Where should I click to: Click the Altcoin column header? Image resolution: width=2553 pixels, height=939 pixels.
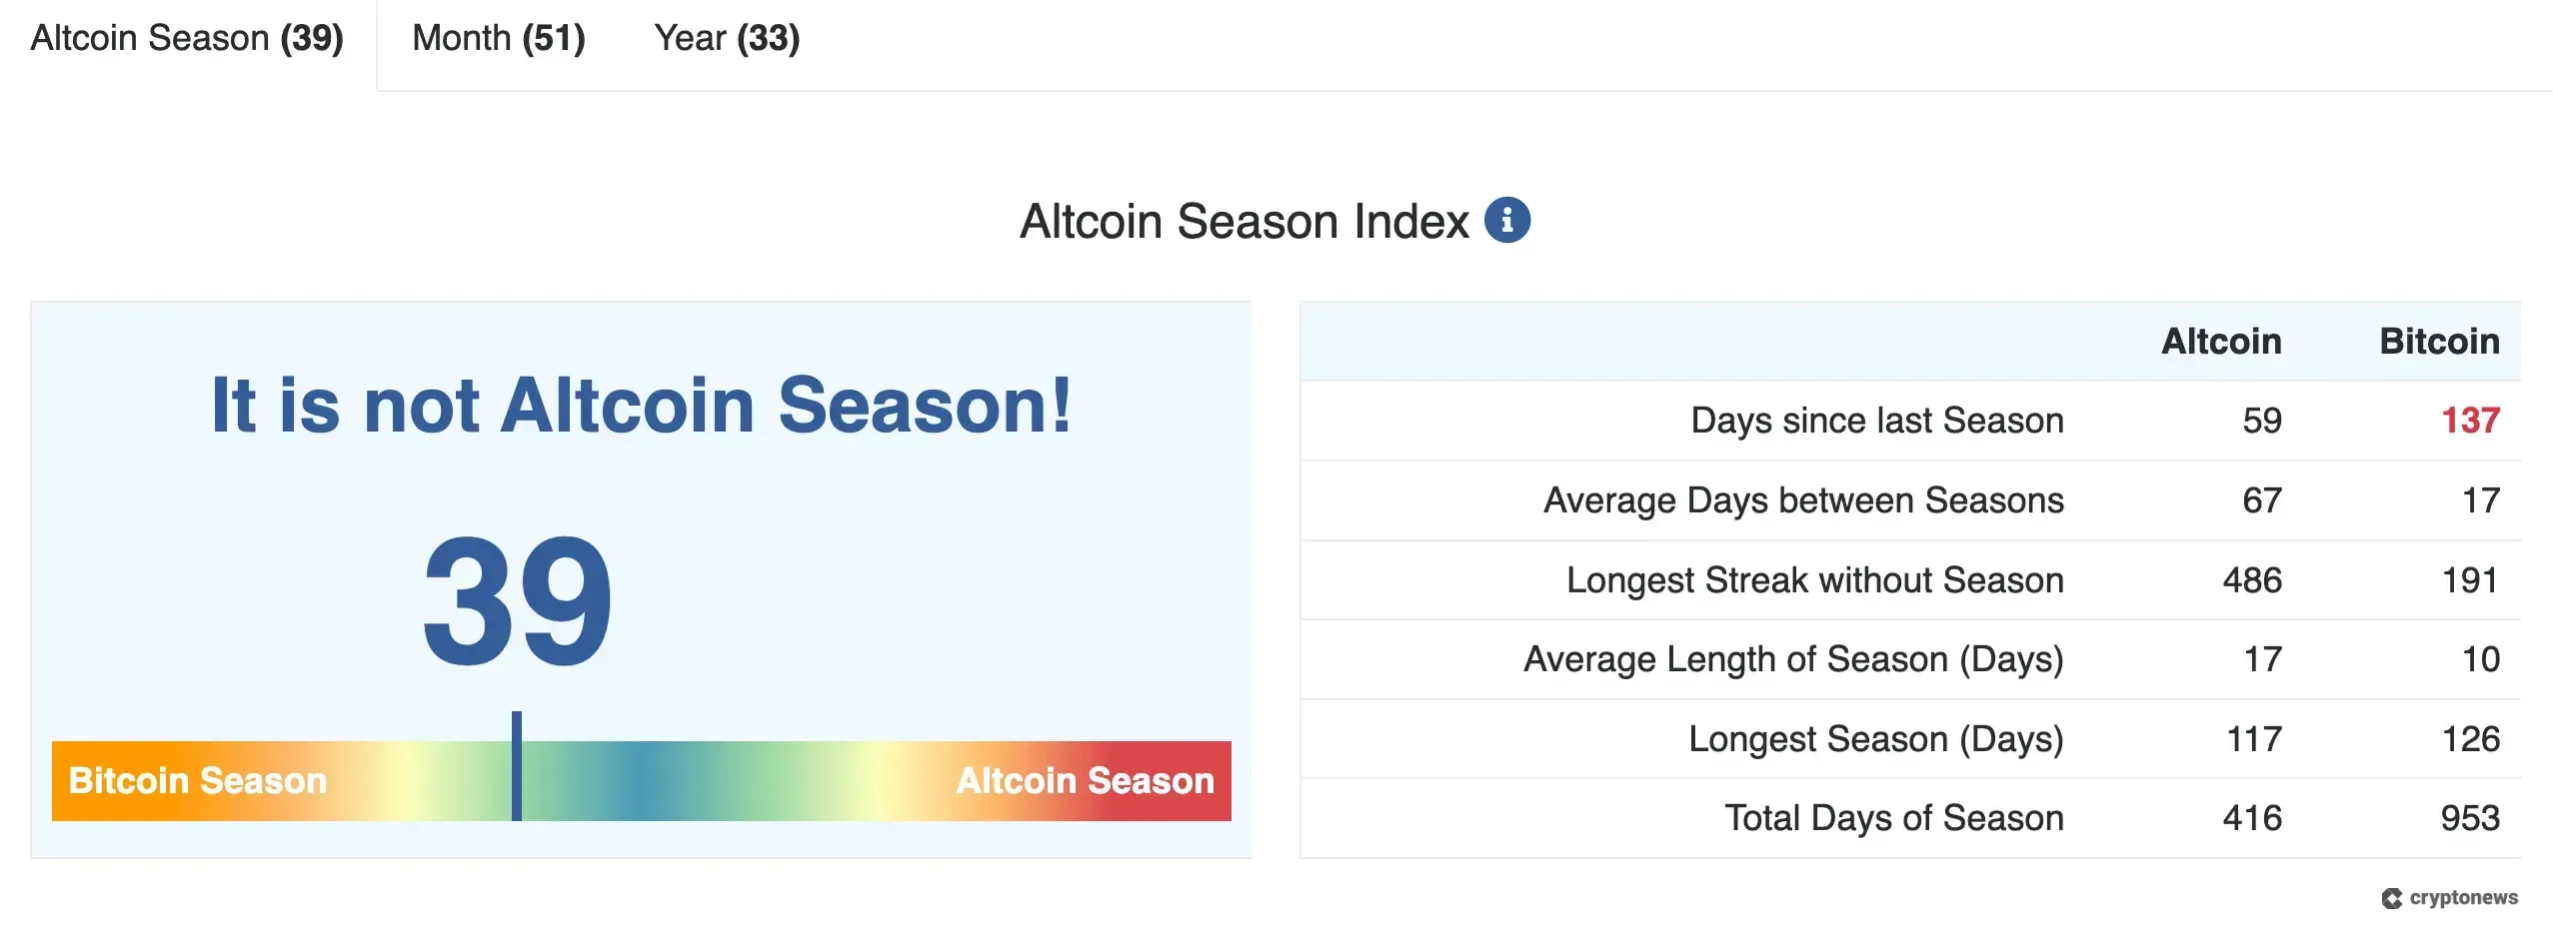[x=2223, y=341]
